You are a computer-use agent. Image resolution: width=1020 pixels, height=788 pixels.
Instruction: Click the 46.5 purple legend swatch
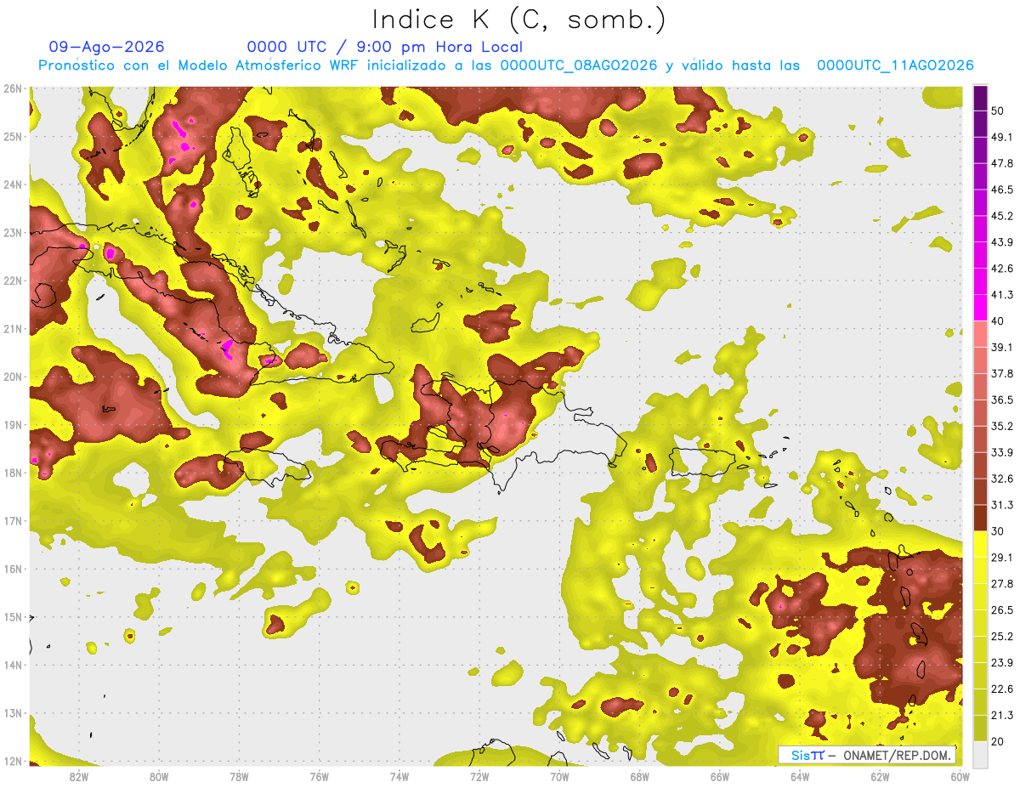tap(980, 177)
